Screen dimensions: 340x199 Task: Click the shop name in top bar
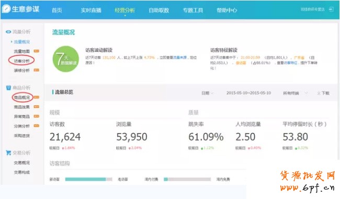point(312,9)
